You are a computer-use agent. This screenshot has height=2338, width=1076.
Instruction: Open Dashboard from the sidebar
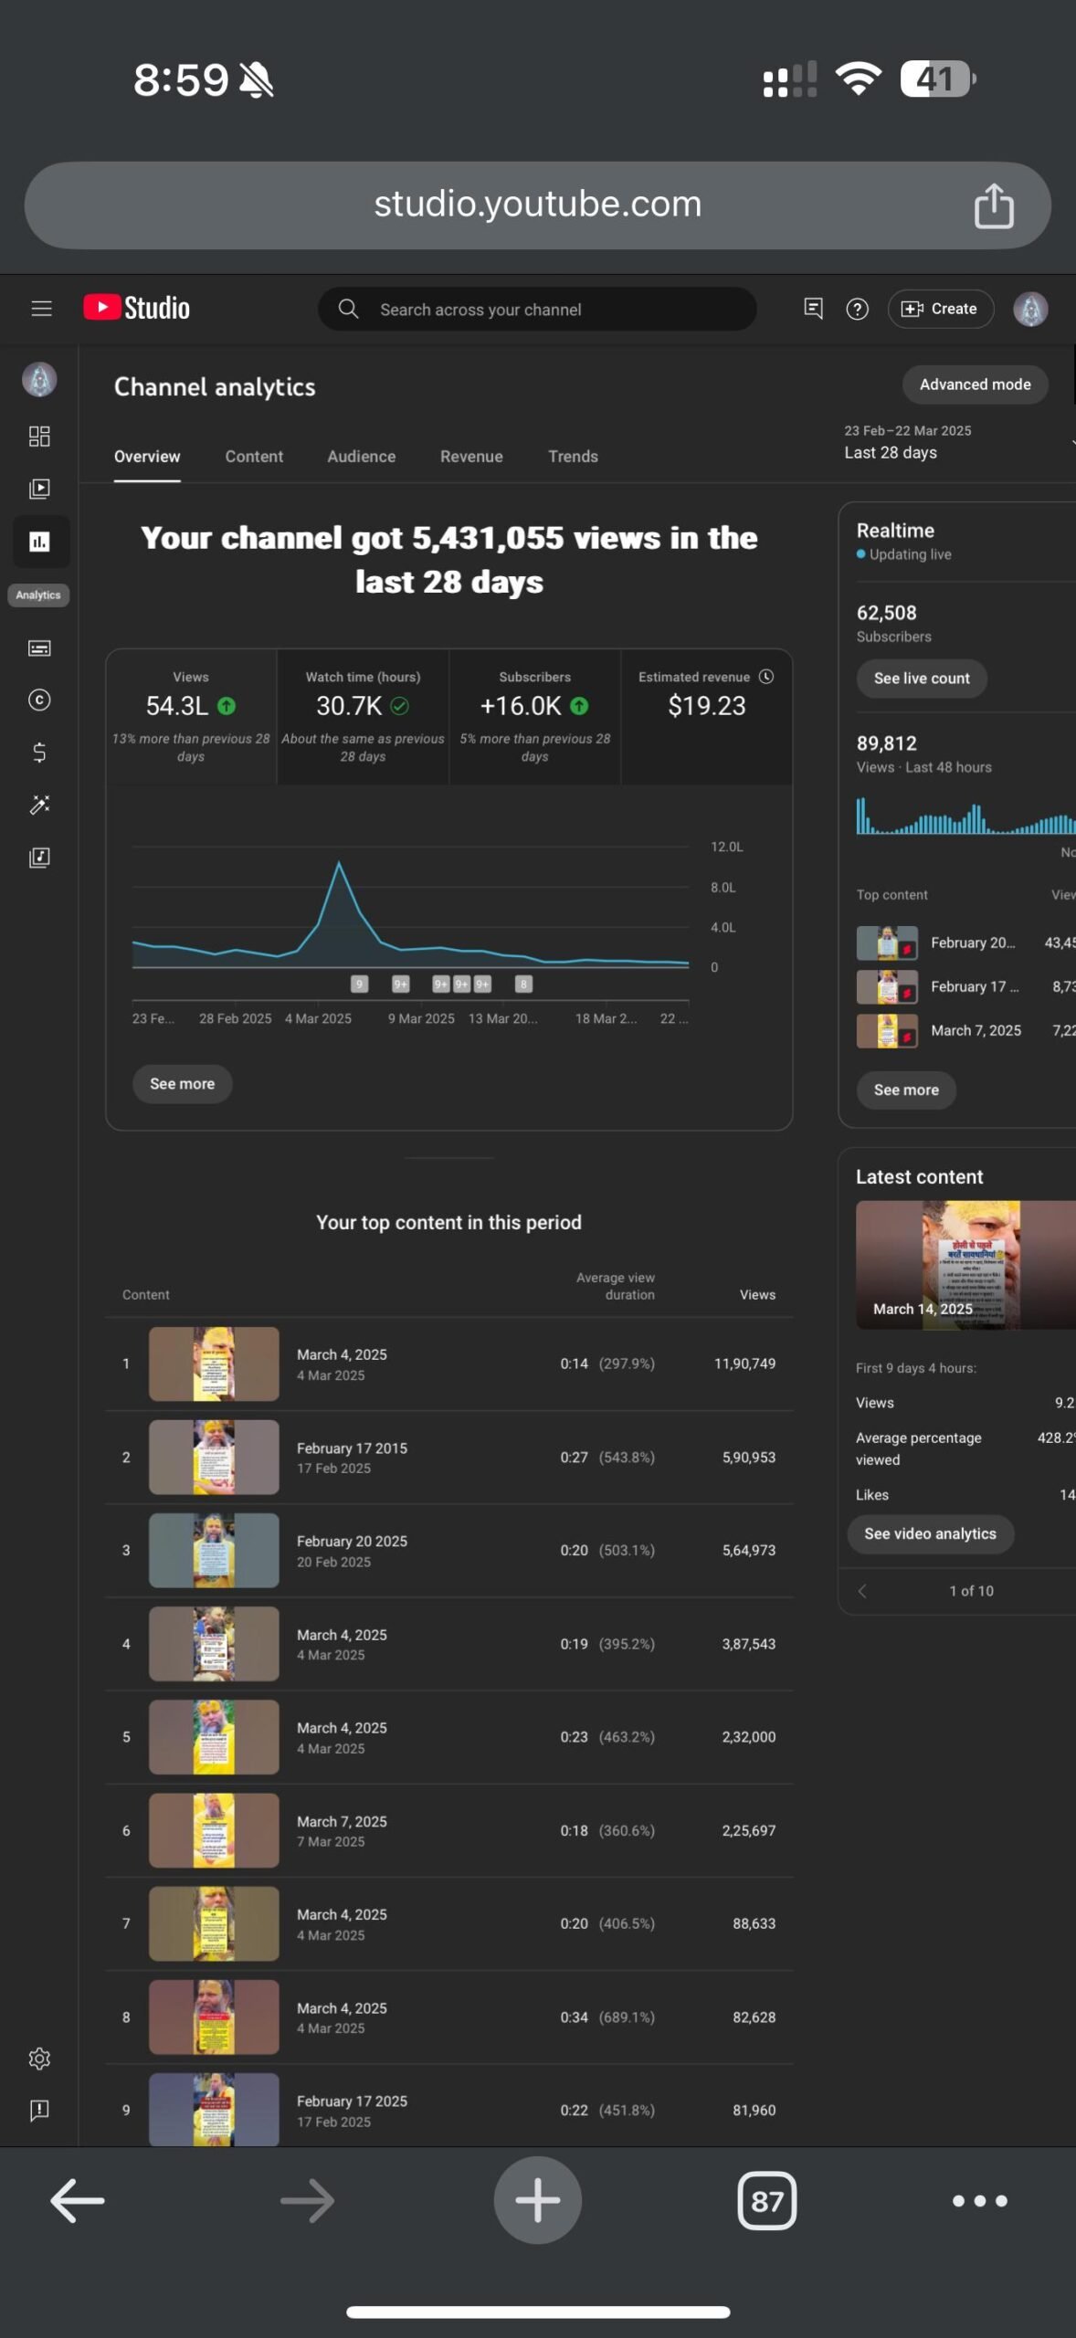(x=39, y=436)
